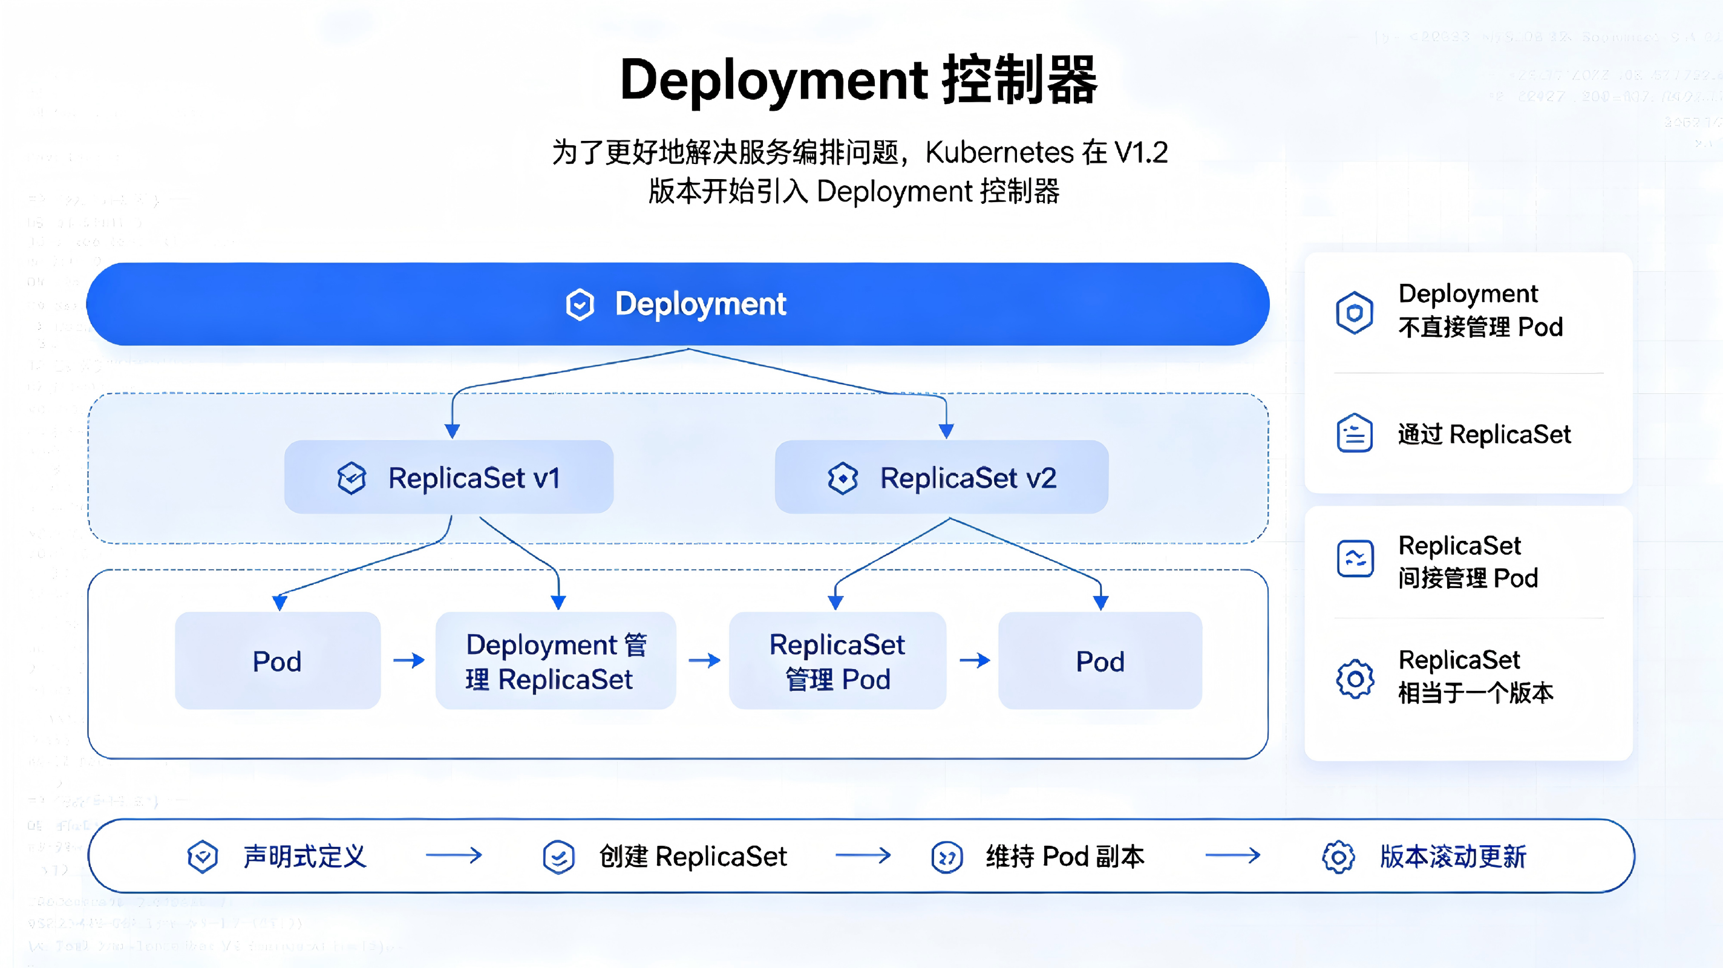1723x968 pixels.
Task: Click the subtitle line mentioning "Kubernetes 在 V1.2"
Action: click(x=860, y=152)
